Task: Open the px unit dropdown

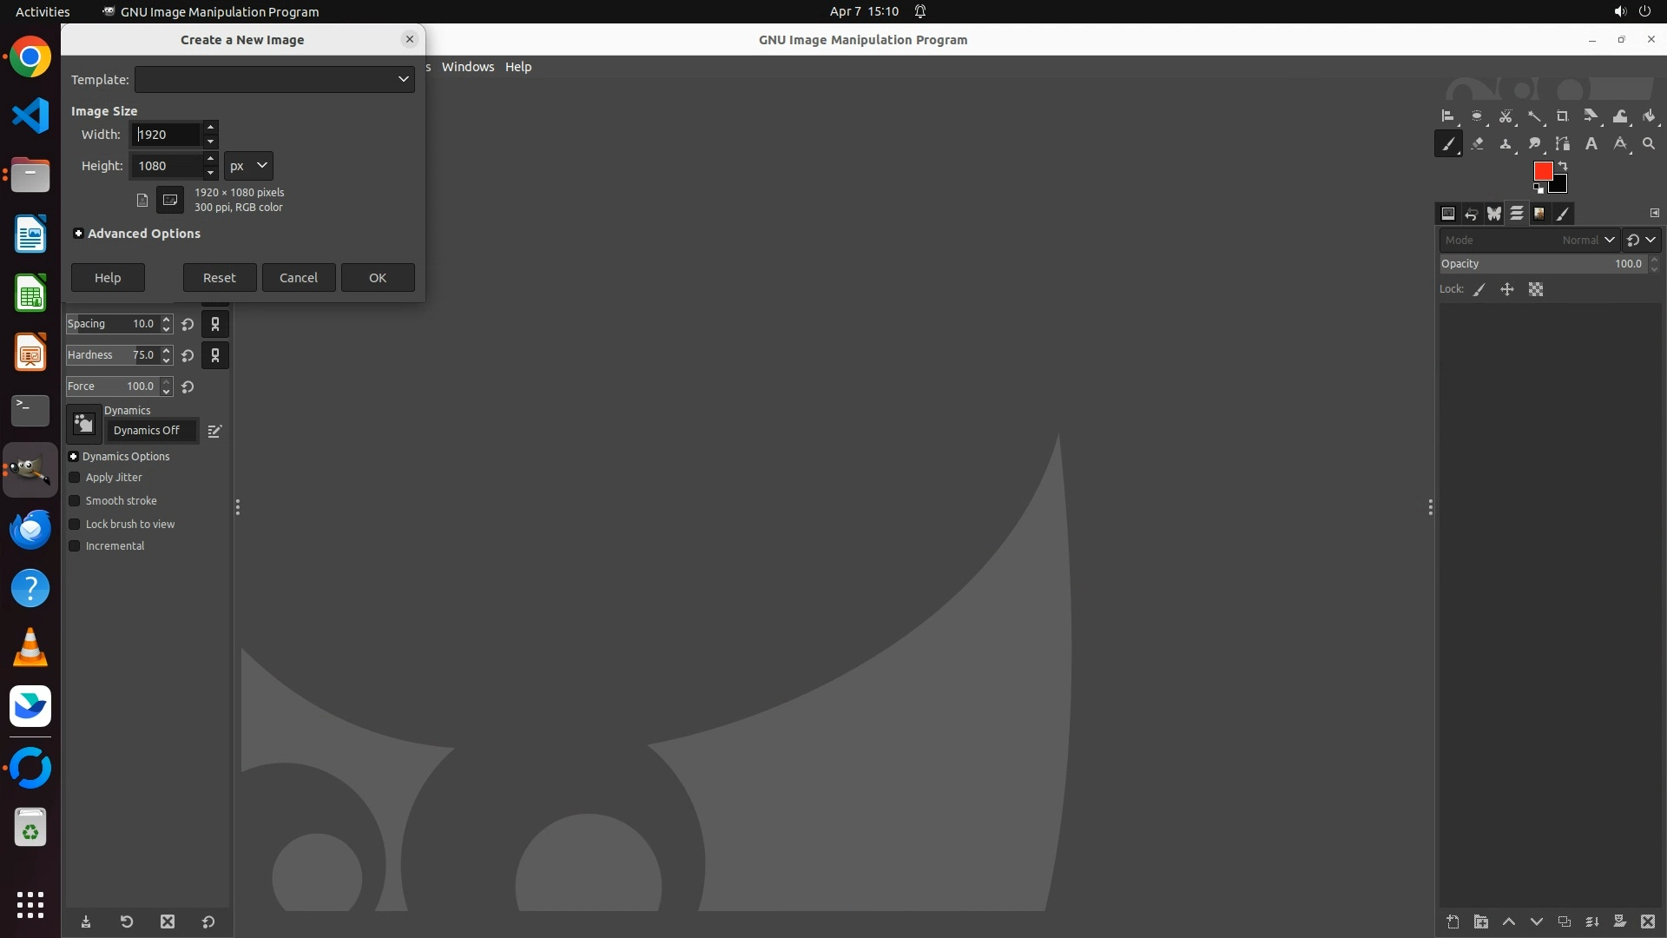Action: (248, 166)
